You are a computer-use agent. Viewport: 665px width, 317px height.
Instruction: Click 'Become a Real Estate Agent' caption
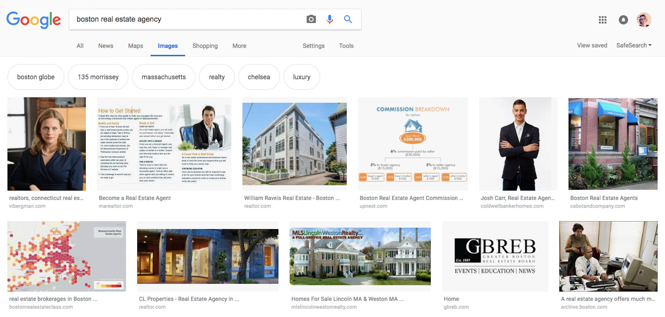coord(135,198)
